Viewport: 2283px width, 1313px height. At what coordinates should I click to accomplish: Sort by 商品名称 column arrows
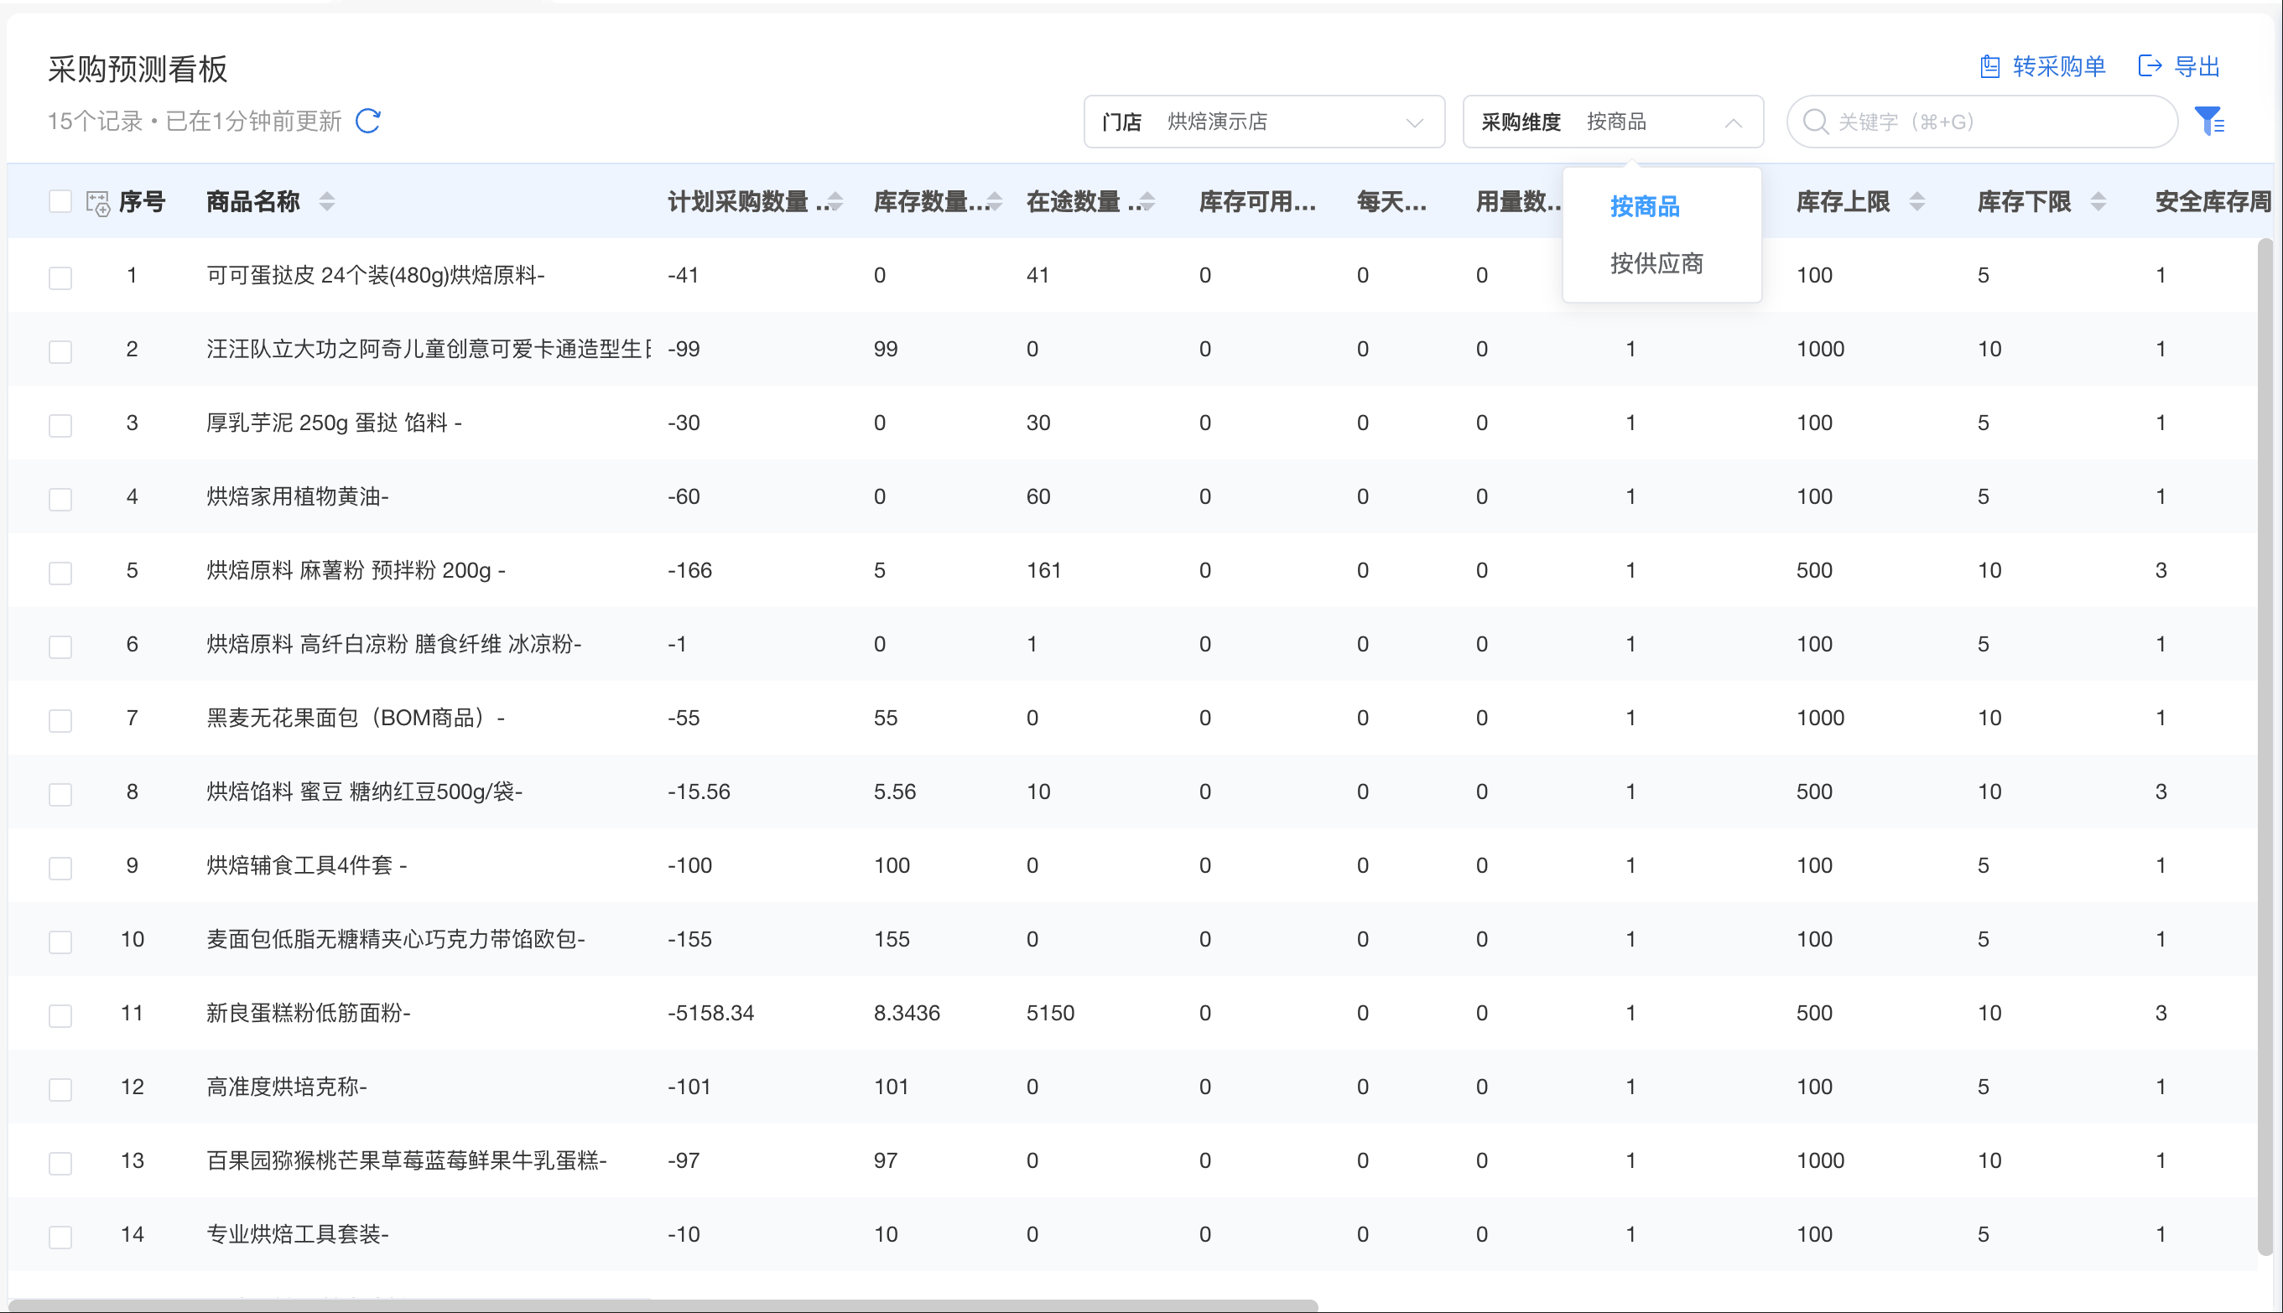[327, 202]
